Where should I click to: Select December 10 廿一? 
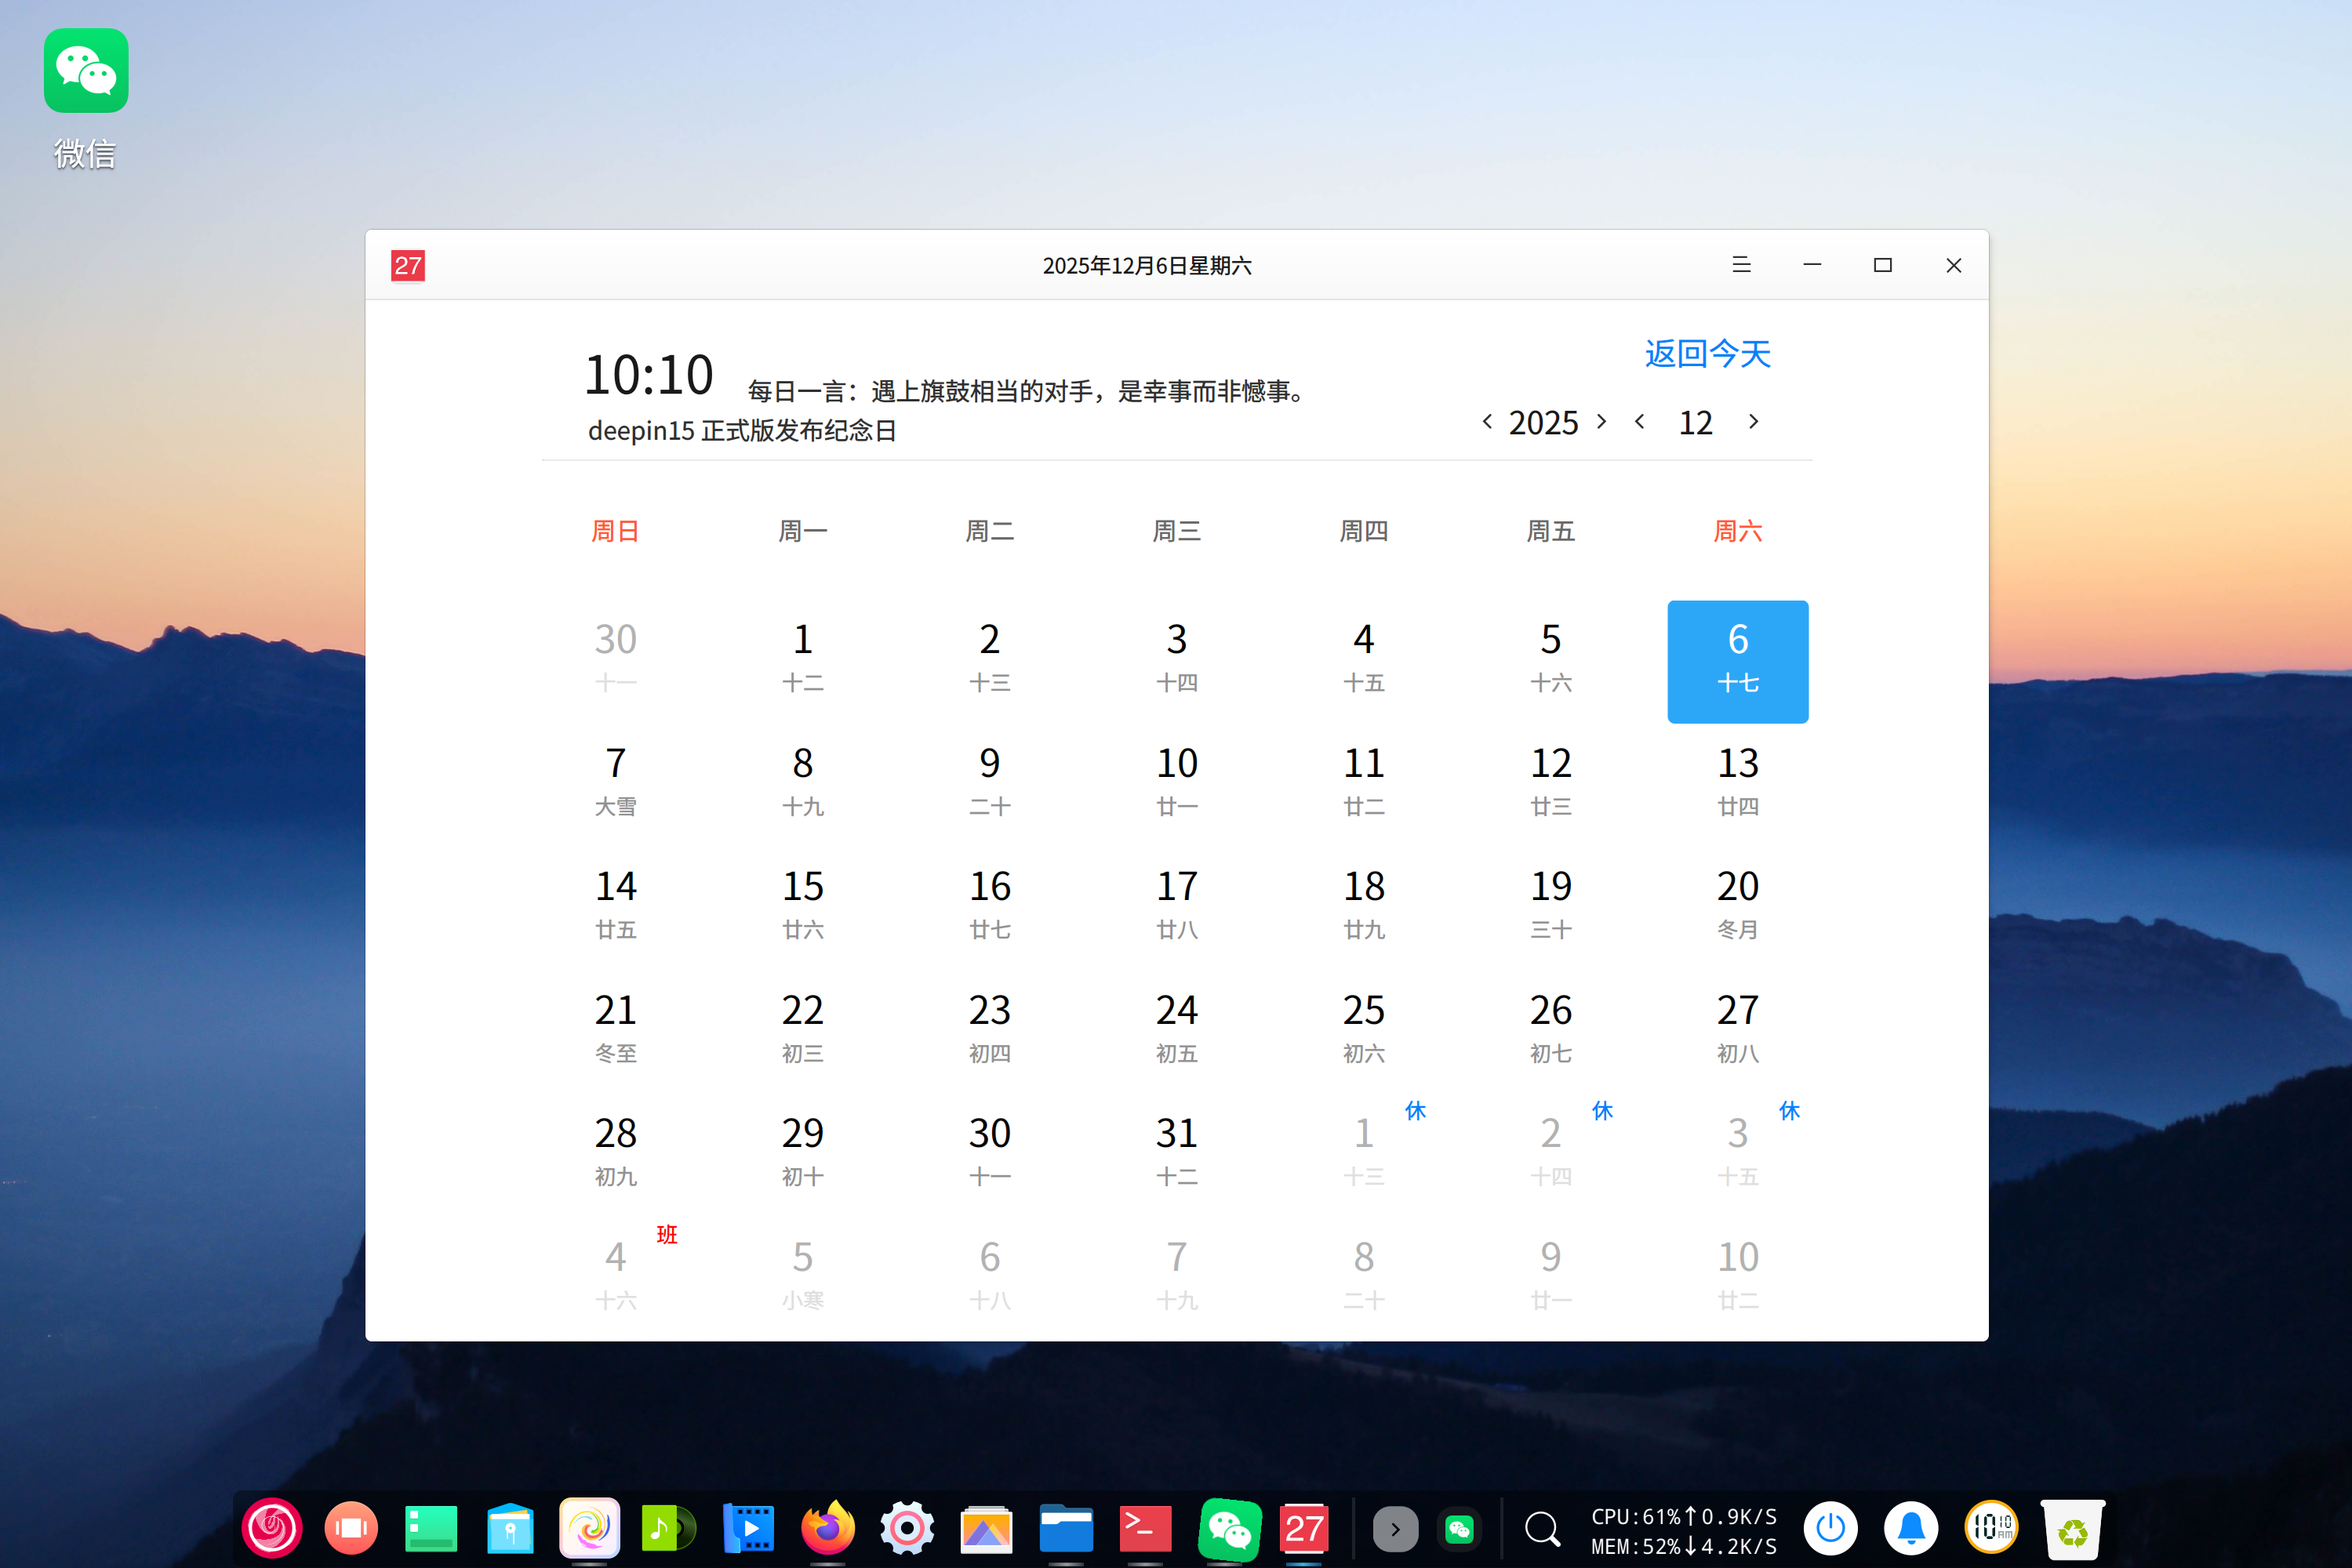click(1176, 780)
